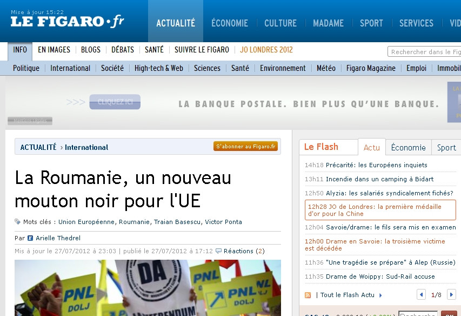Go to next Le Flash page arrow
This screenshot has height=316, width=461.
451,295
